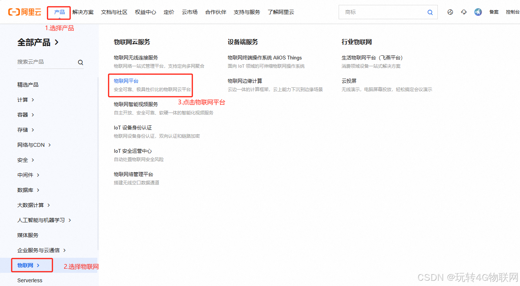
Task: Expand the 人工智能与机器学习 category
Action: [44, 220]
